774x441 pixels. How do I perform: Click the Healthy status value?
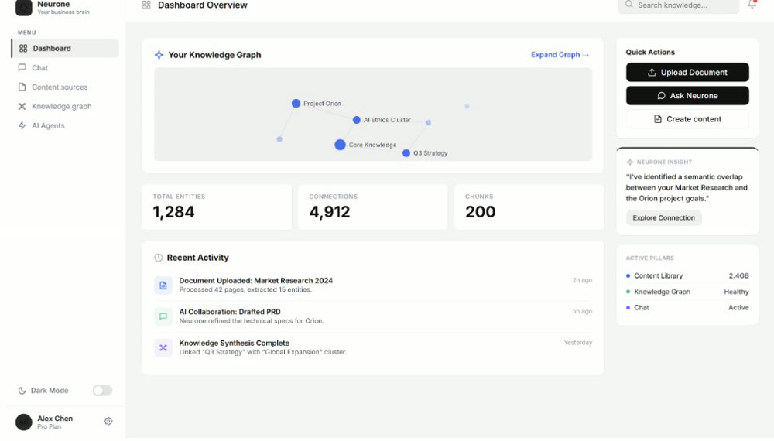(736, 292)
